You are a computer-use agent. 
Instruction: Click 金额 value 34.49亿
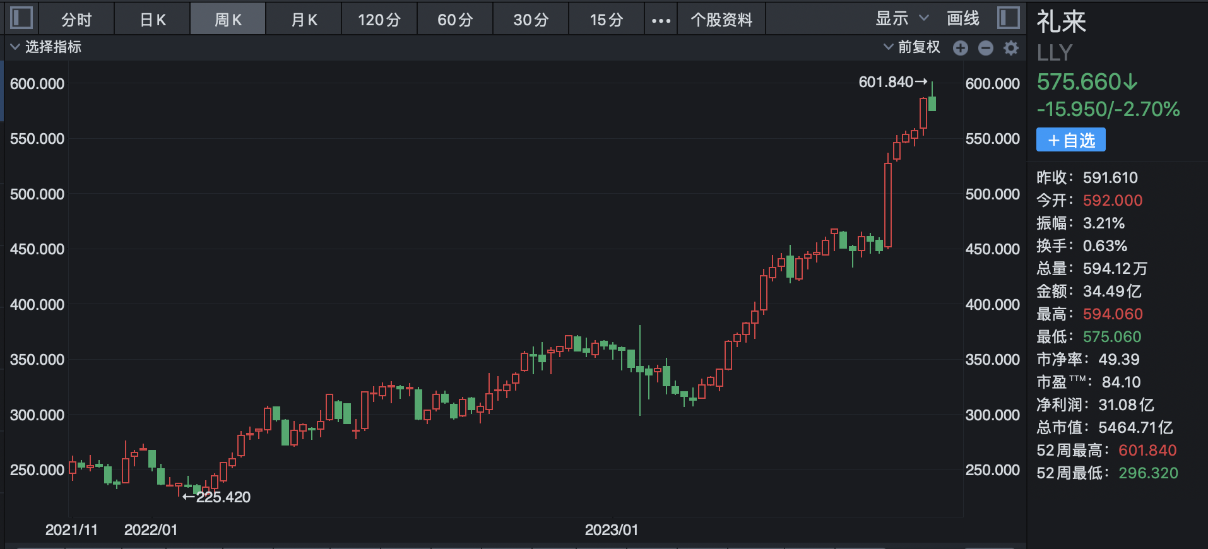(1112, 291)
